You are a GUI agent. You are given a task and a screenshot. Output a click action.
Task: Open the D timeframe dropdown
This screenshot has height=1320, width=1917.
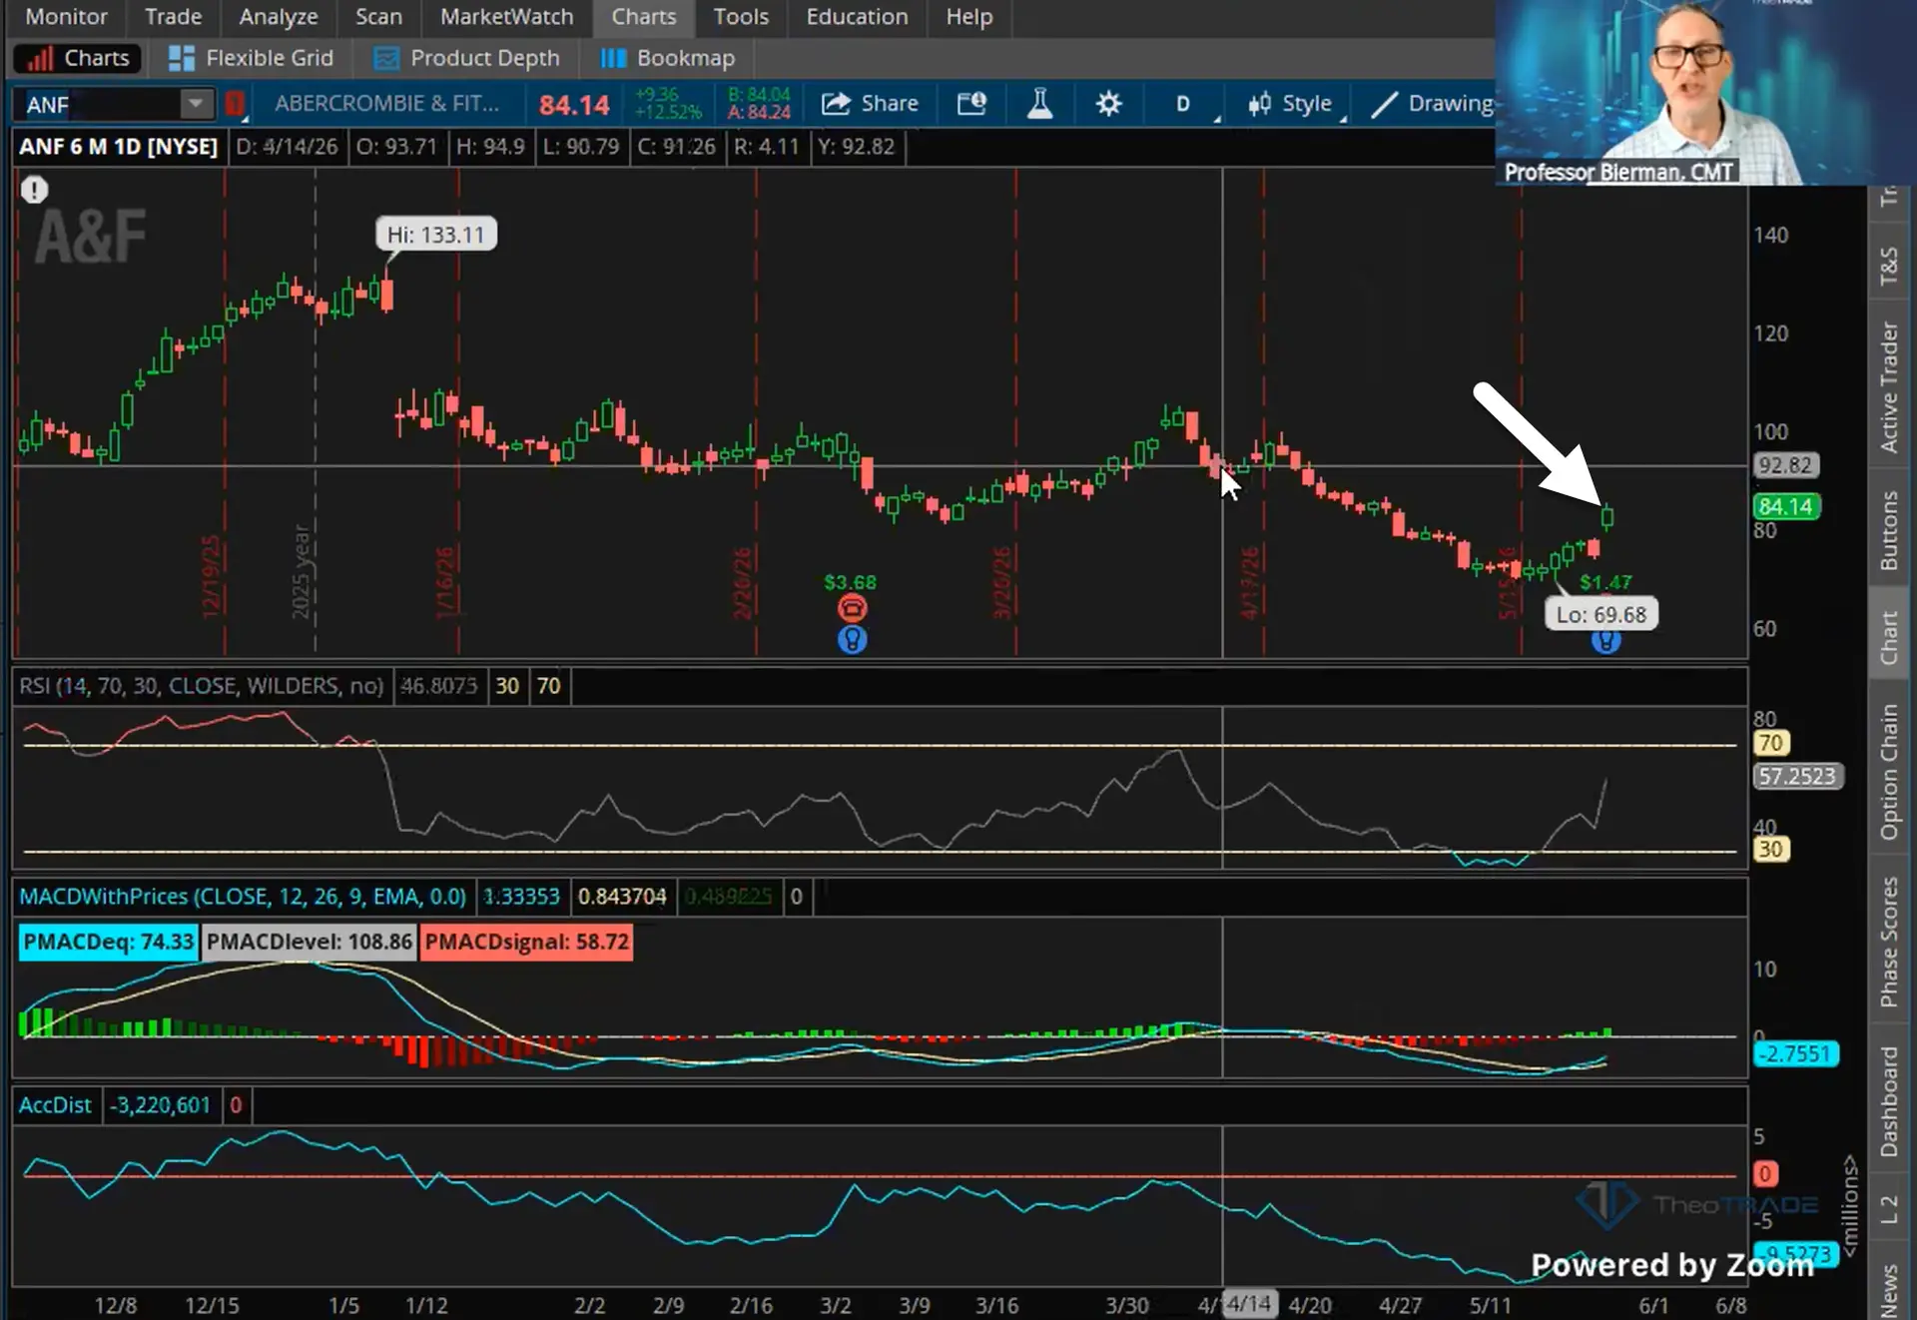tap(1184, 104)
